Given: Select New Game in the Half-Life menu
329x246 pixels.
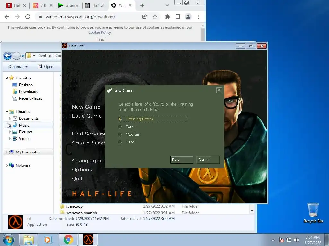Looking at the screenshot, I should click(x=86, y=107).
